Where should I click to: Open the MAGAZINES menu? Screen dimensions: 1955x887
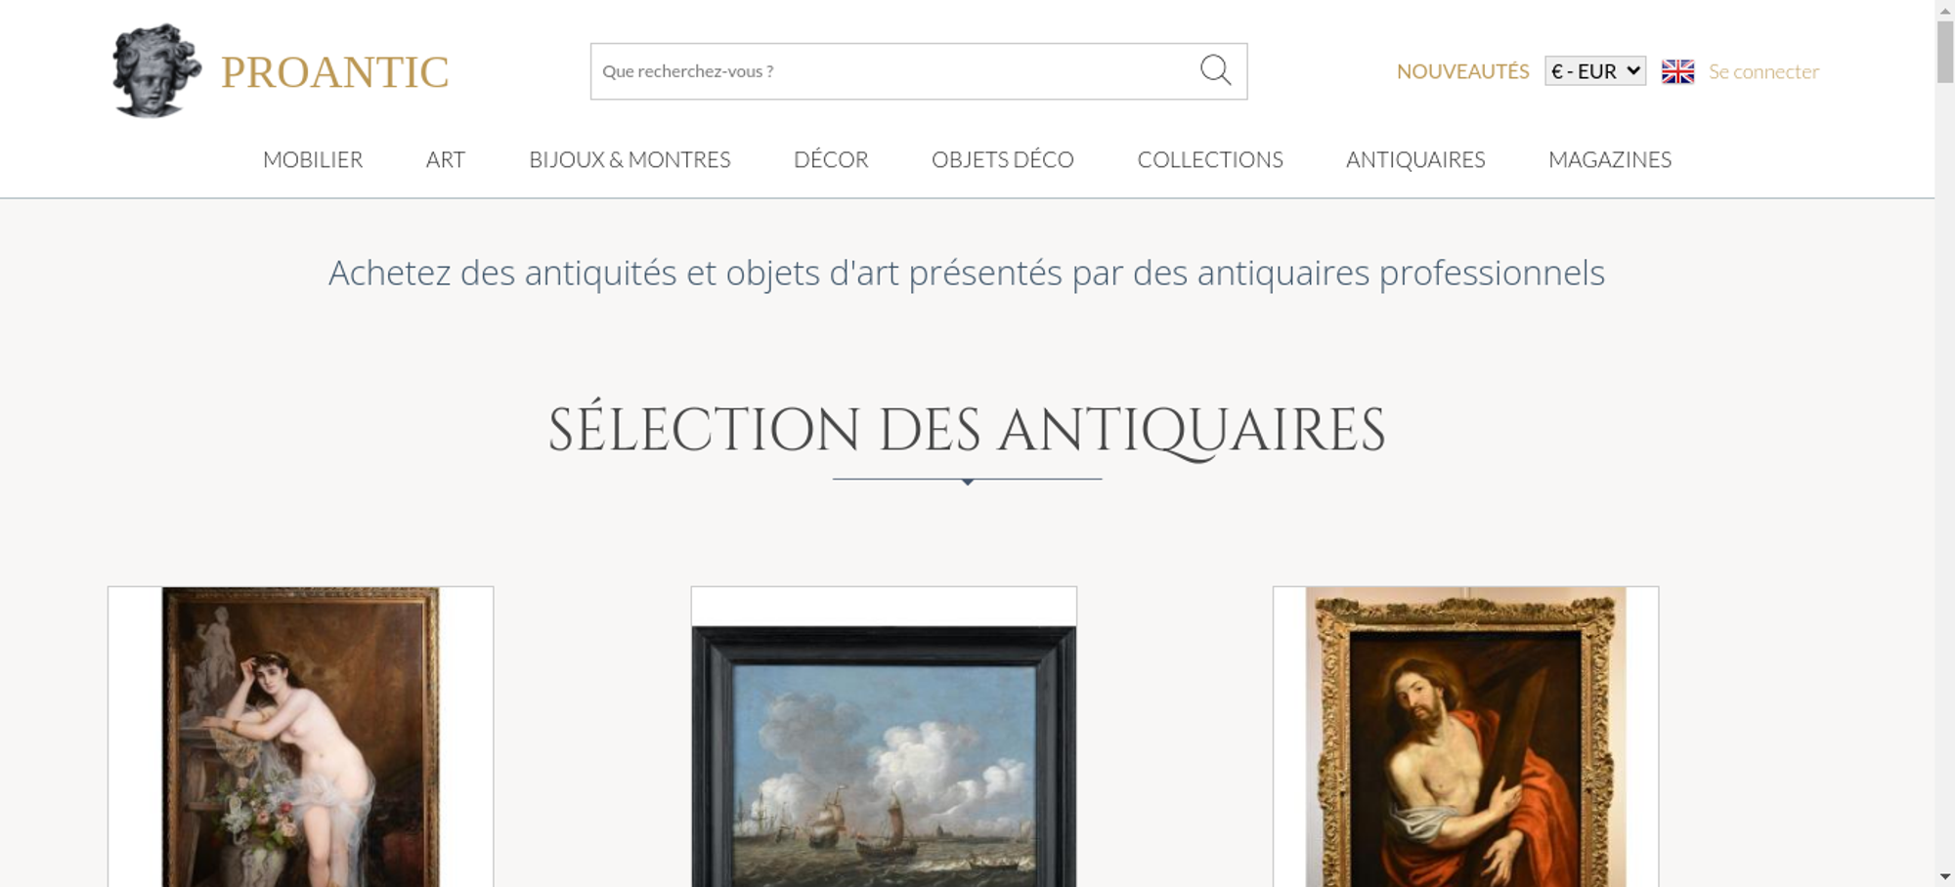[1610, 159]
